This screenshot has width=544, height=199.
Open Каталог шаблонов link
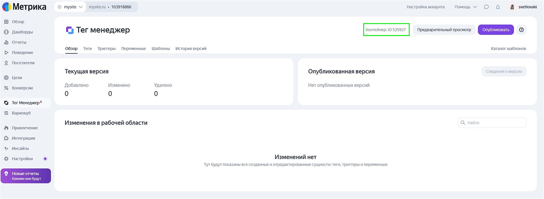pos(509,48)
